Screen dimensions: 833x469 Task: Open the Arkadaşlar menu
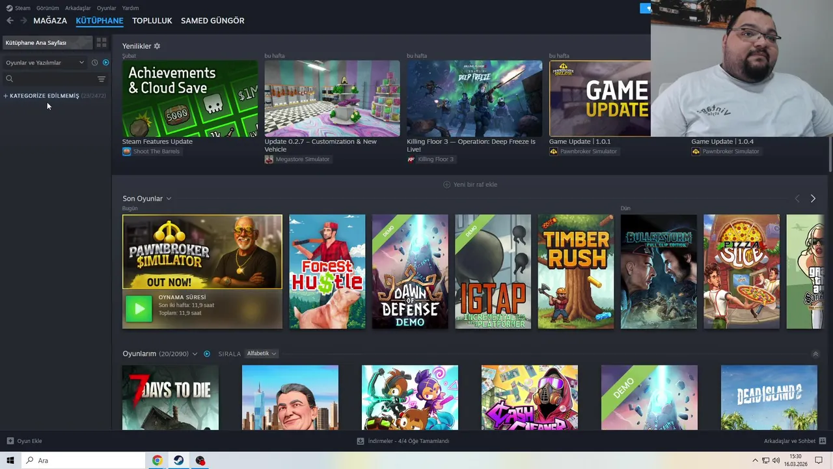pyautogui.click(x=78, y=8)
